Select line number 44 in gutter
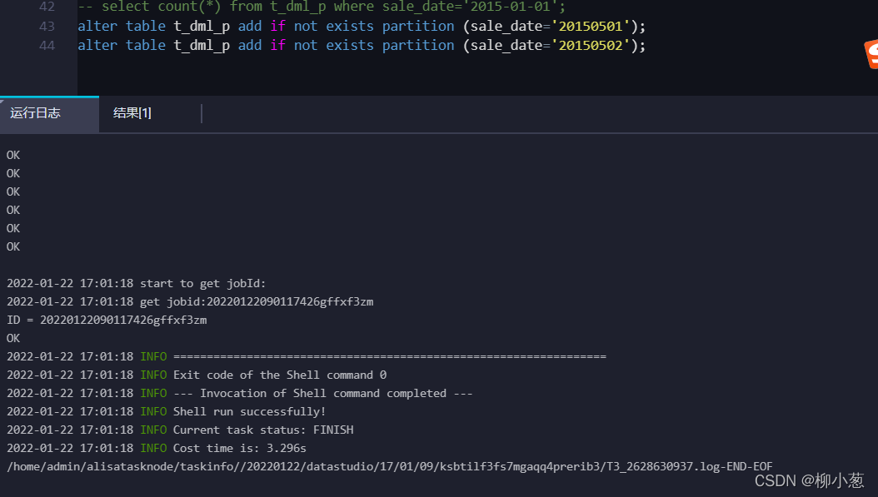Screen dimensions: 878x497 (47, 45)
